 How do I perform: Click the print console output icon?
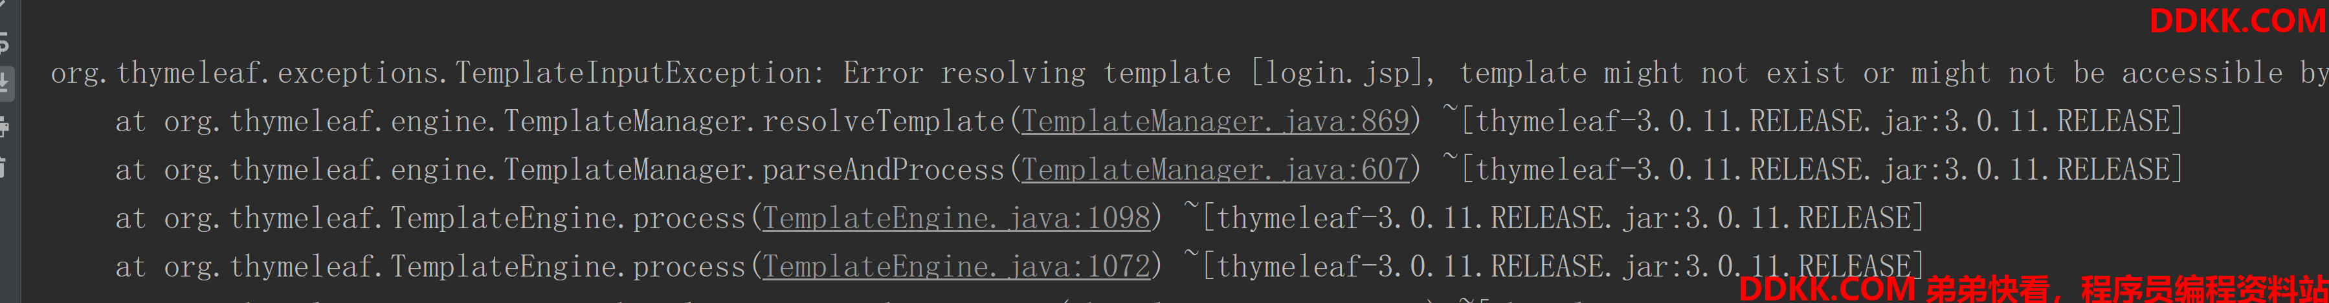tap(4, 127)
